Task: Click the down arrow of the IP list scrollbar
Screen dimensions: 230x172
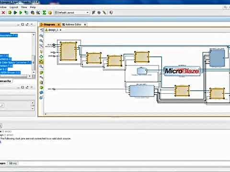Action: pyautogui.click(x=34, y=73)
